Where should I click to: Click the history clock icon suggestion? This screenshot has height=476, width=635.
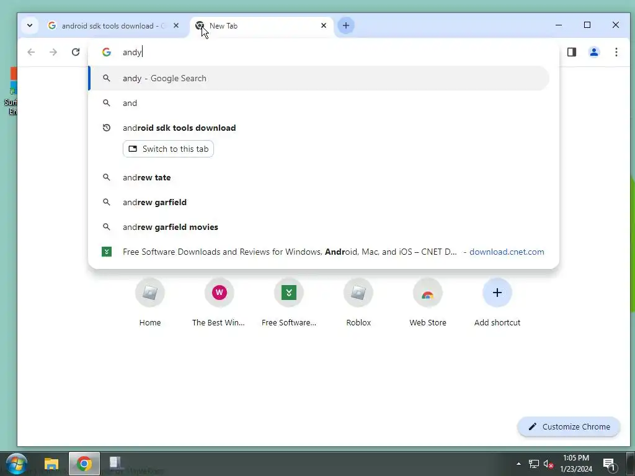click(x=107, y=128)
